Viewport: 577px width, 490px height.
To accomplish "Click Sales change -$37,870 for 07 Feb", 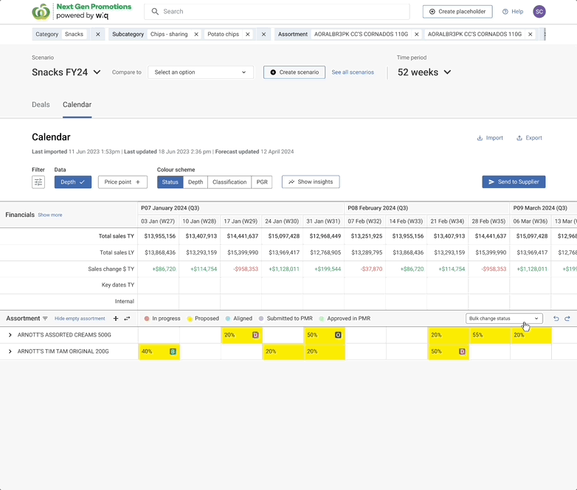I will tap(372, 269).
